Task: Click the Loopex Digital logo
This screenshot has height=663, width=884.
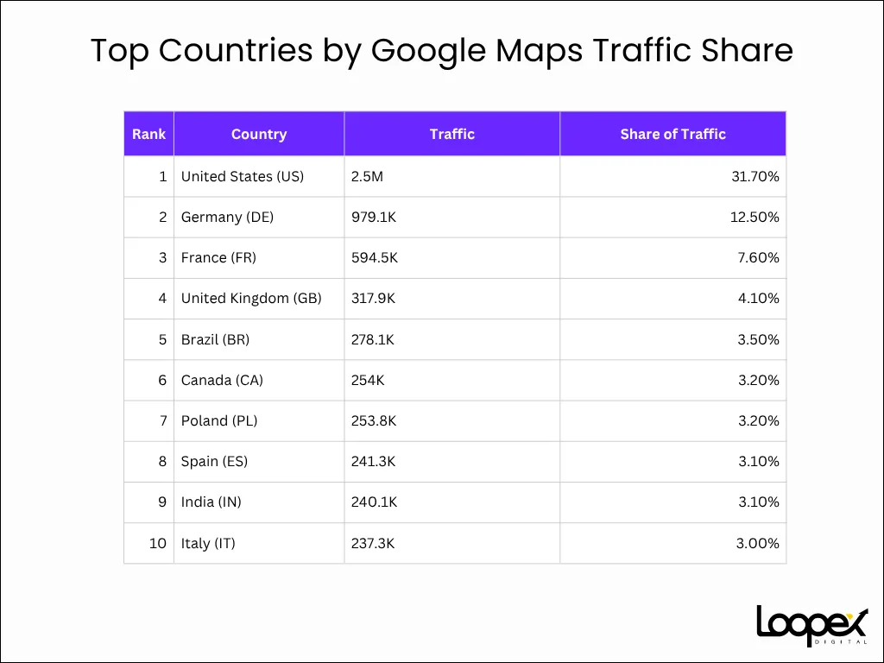Action: [x=811, y=625]
